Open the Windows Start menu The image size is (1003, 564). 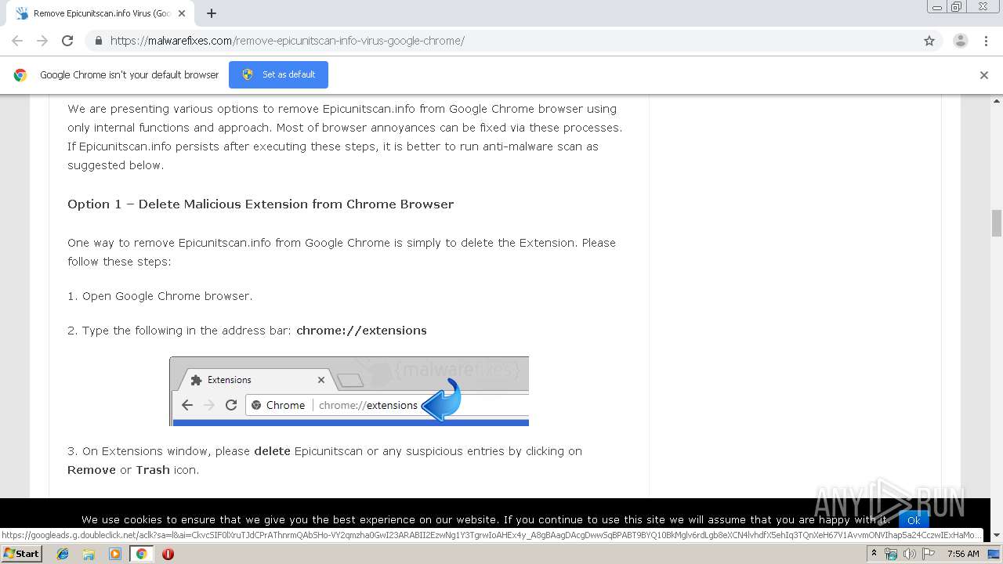pos(22,554)
